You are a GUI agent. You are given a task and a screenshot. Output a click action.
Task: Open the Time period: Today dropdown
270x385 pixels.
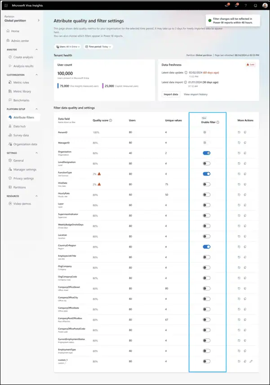[98, 47]
